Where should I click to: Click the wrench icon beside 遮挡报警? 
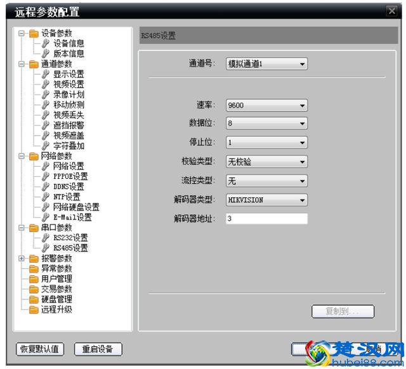(x=46, y=126)
